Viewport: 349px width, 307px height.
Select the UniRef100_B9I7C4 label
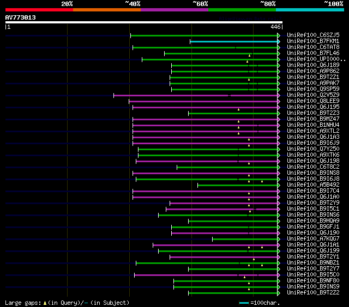click(313, 191)
